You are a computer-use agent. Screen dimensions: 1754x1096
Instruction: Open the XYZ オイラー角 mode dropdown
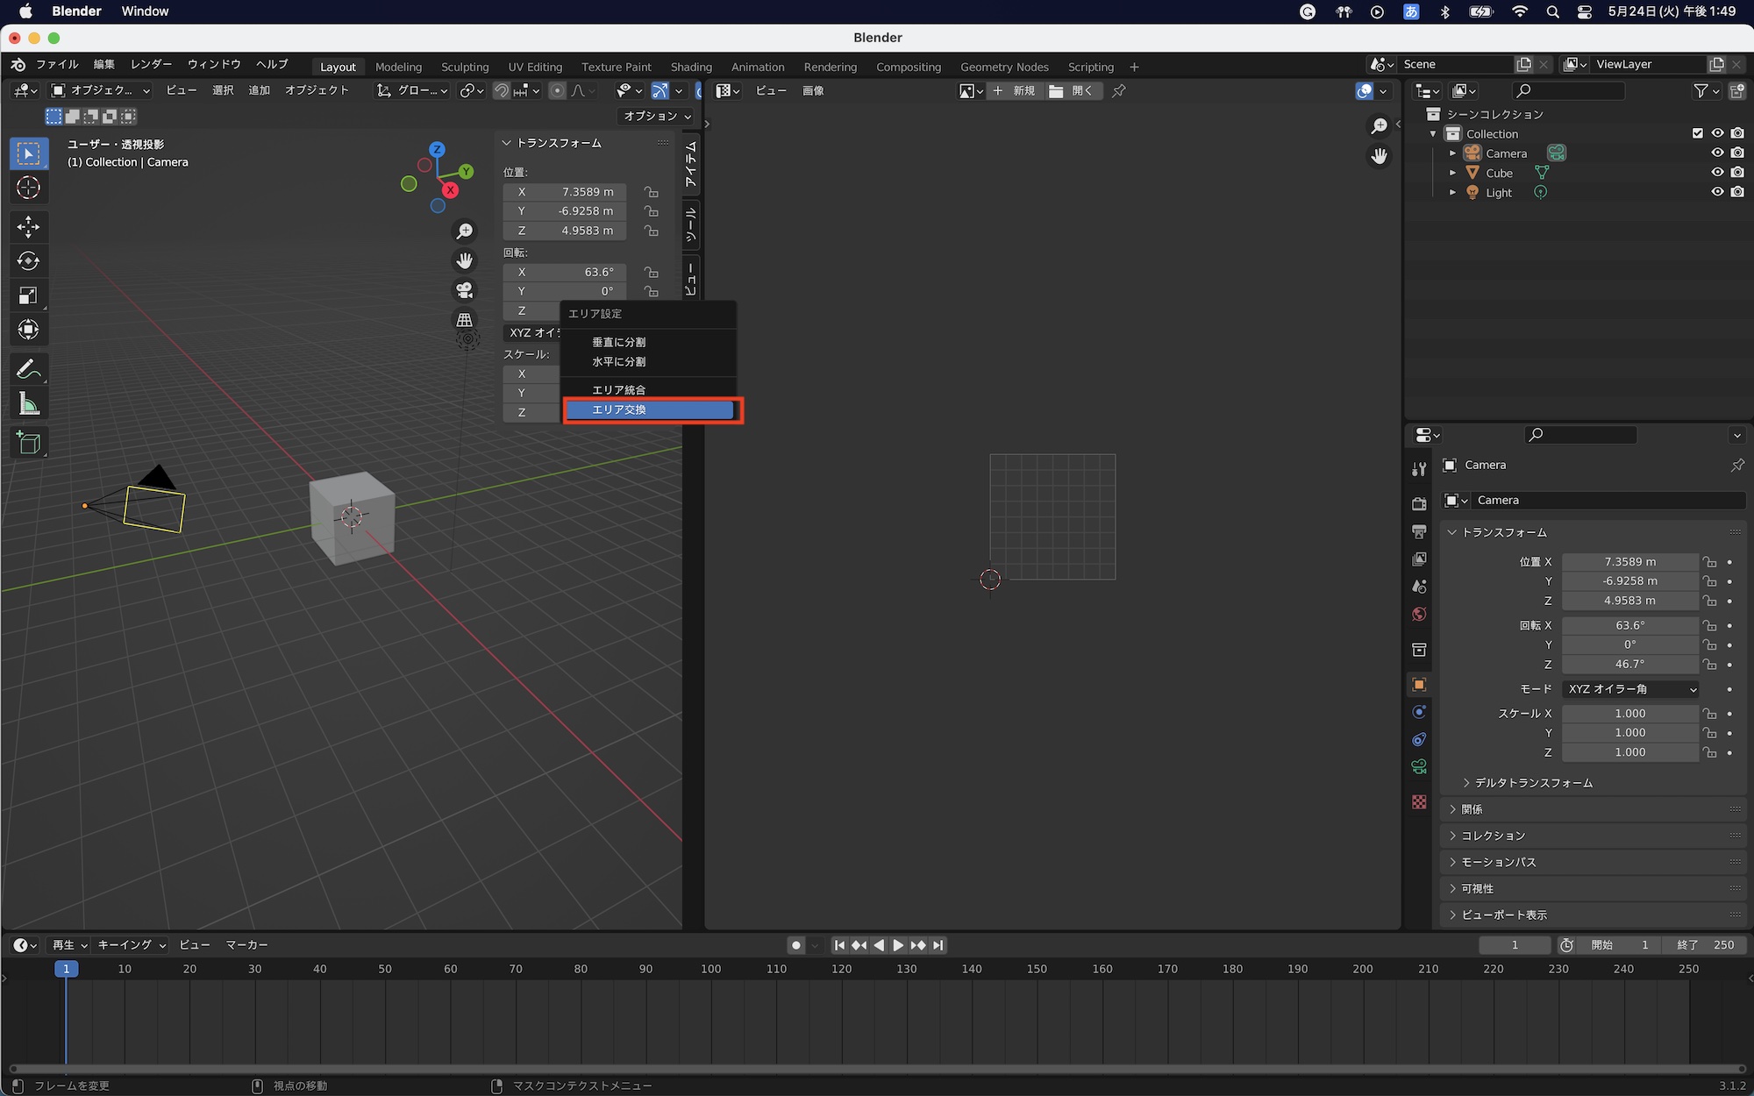[x=1631, y=689]
